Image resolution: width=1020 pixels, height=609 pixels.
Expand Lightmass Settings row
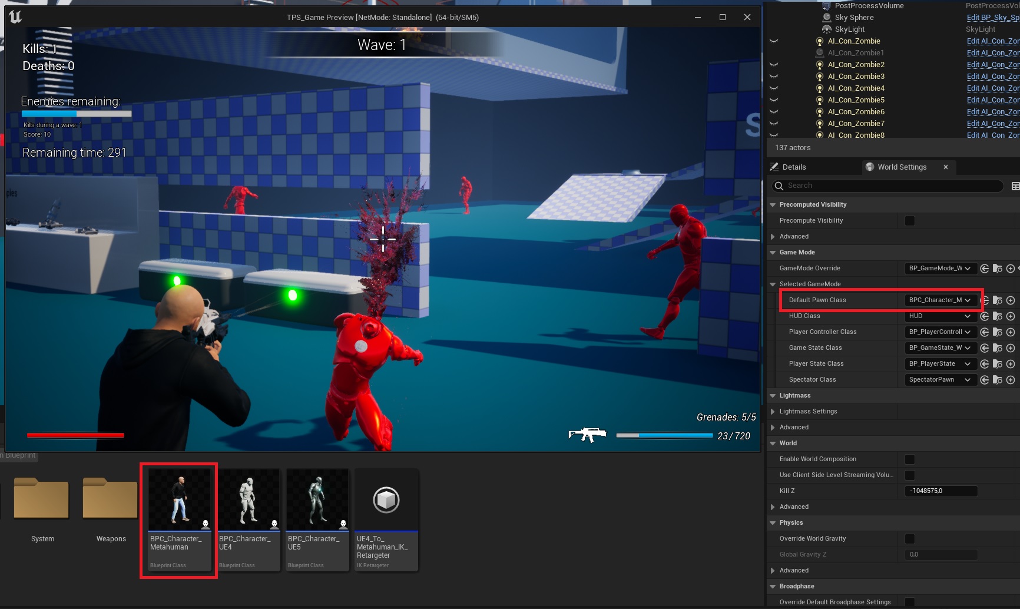pyautogui.click(x=773, y=412)
